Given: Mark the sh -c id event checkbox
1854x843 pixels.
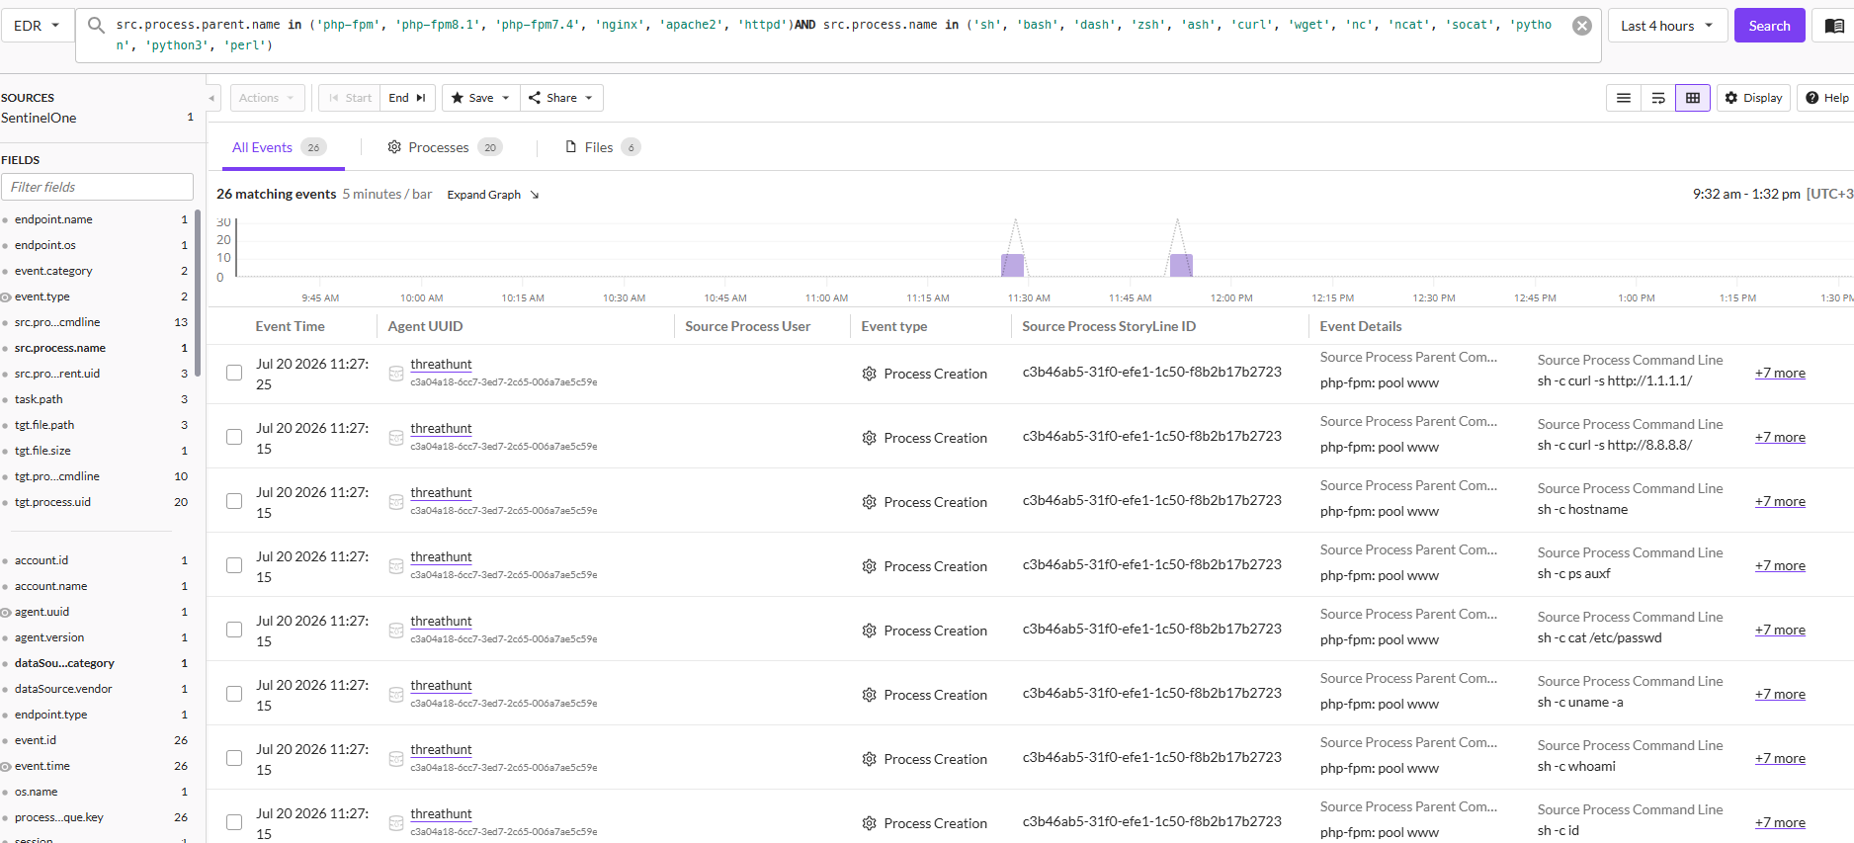Looking at the screenshot, I should point(234,822).
